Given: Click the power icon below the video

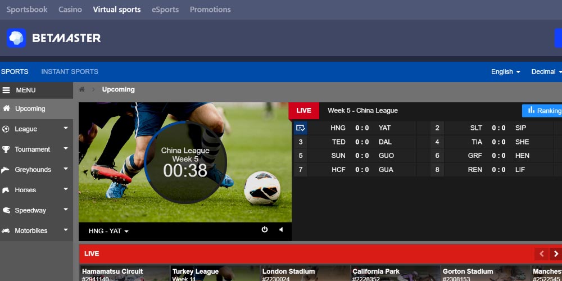Looking at the screenshot, I should (x=265, y=229).
